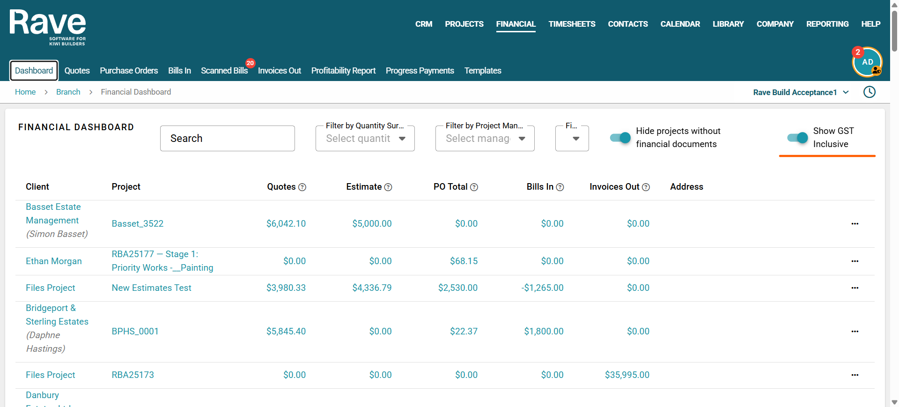This screenshot has height=407, width=899.
Task: Click the Search input field
Action: pos(228,138)
